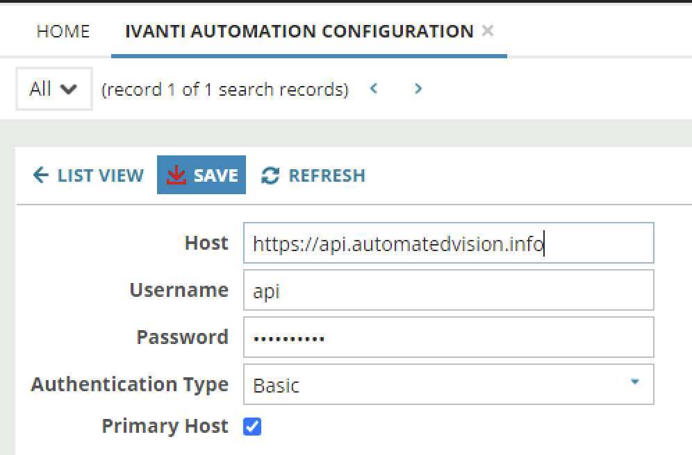Click into the Password field
The image size is (692, 455).
pyautogui.click(x=448, y=337)
